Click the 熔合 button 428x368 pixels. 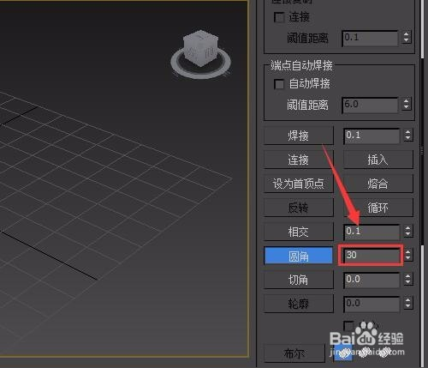378,184
